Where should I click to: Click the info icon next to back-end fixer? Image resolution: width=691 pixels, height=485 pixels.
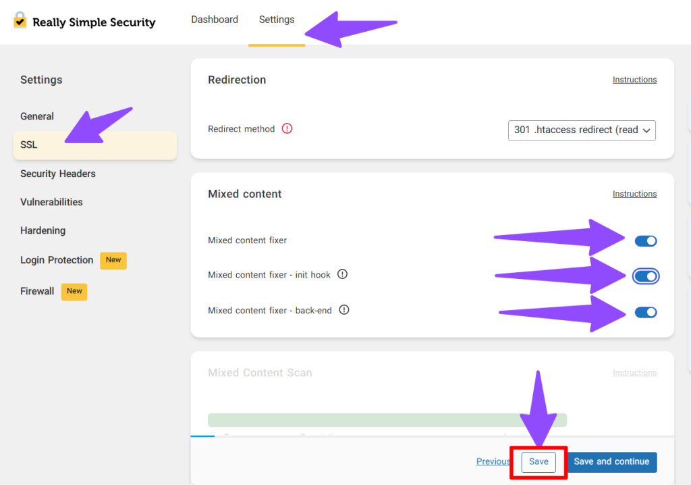tap(344, 310)
